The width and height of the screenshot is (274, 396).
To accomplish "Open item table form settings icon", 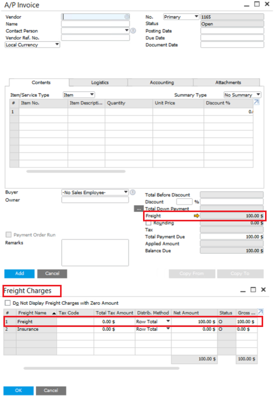I will pos(256,102).
